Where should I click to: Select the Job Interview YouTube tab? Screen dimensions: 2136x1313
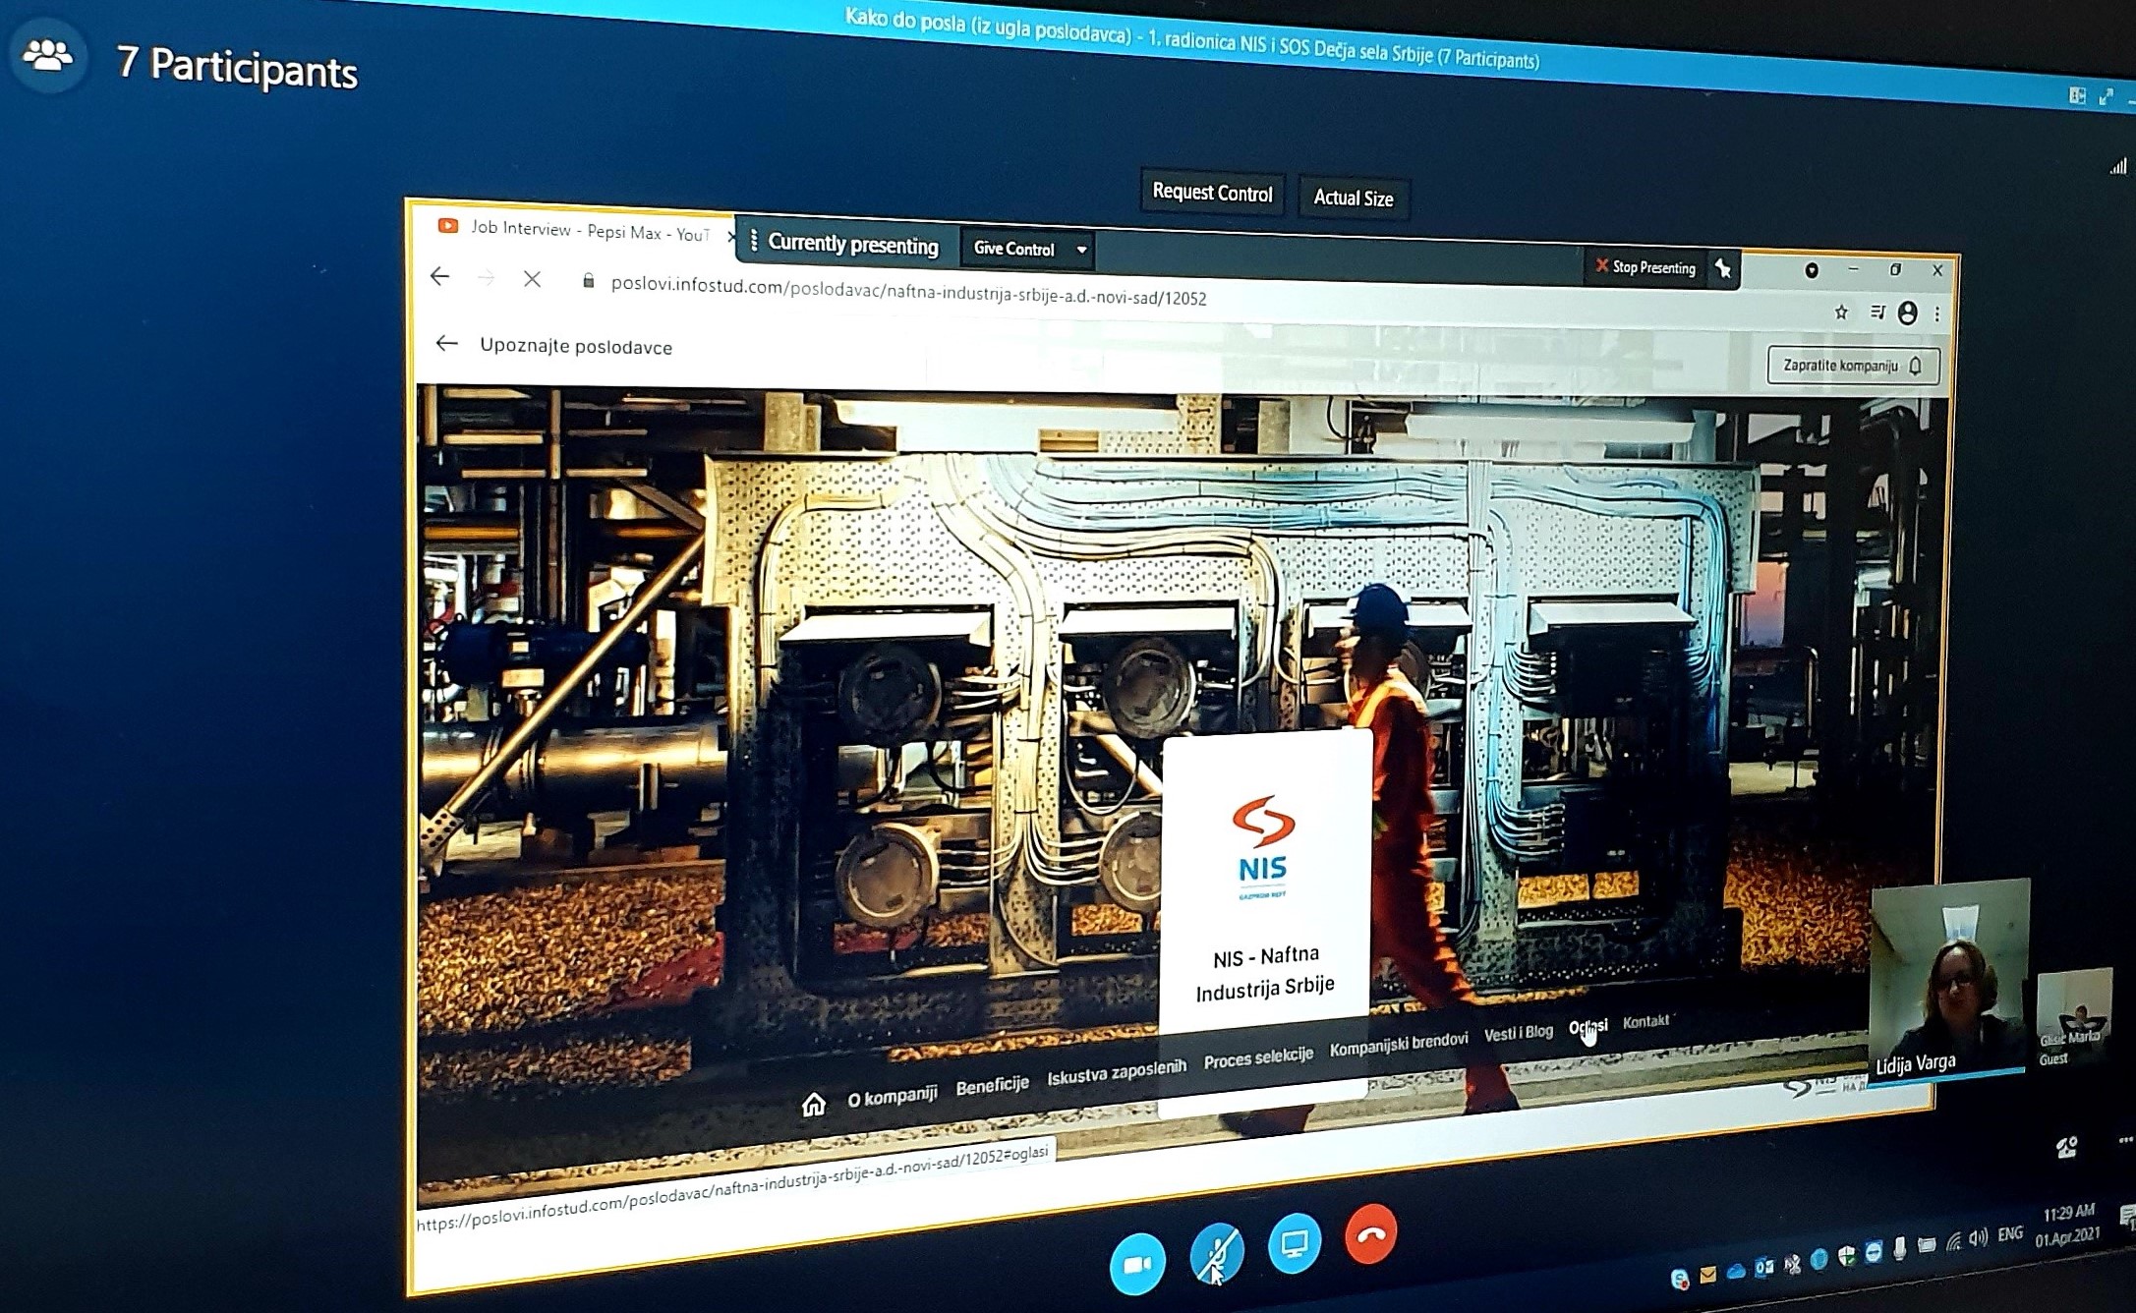point(580,230)
